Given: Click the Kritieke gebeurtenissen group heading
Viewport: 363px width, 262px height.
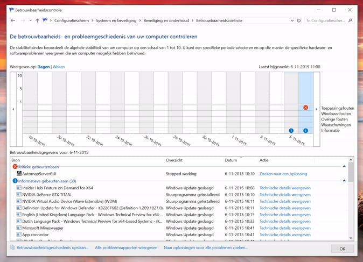Looking at the screenshot, I should [38, 167].
